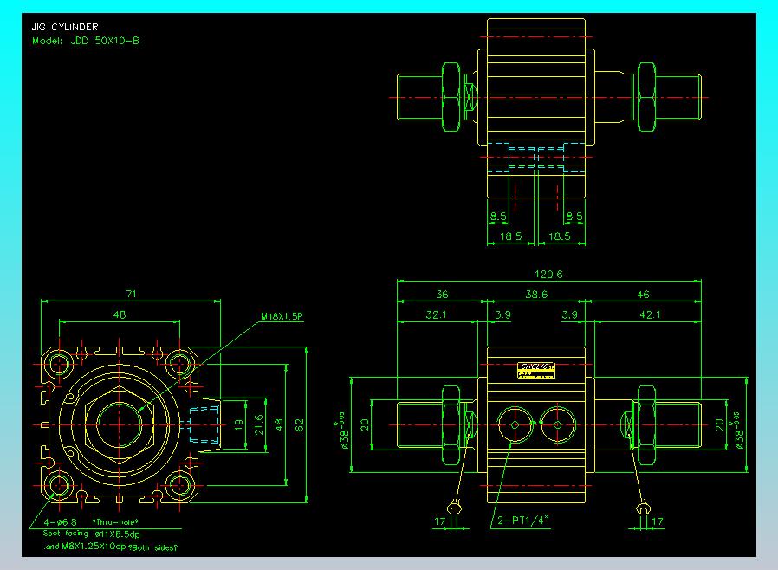Viewport: 778px width, 570px height.
Task: Select the vertical 48 dimension beside 62
Action: click(279, 424)
